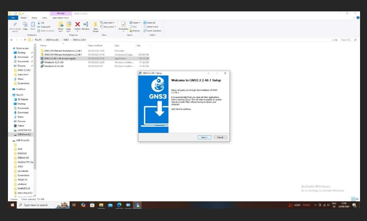Click 'USB Drive (E:)' in address breadcrumb
The image size is (367, 221).
click(x=52, y=40)
